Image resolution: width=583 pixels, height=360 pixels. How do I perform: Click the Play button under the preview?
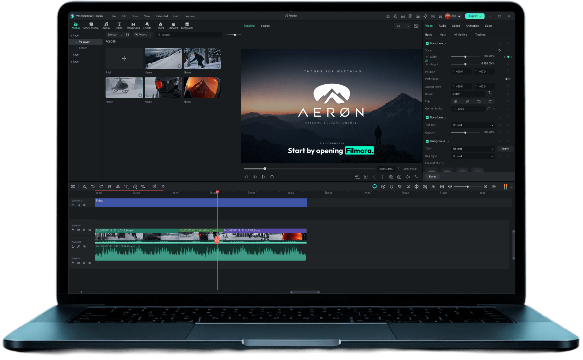[264, 177]
